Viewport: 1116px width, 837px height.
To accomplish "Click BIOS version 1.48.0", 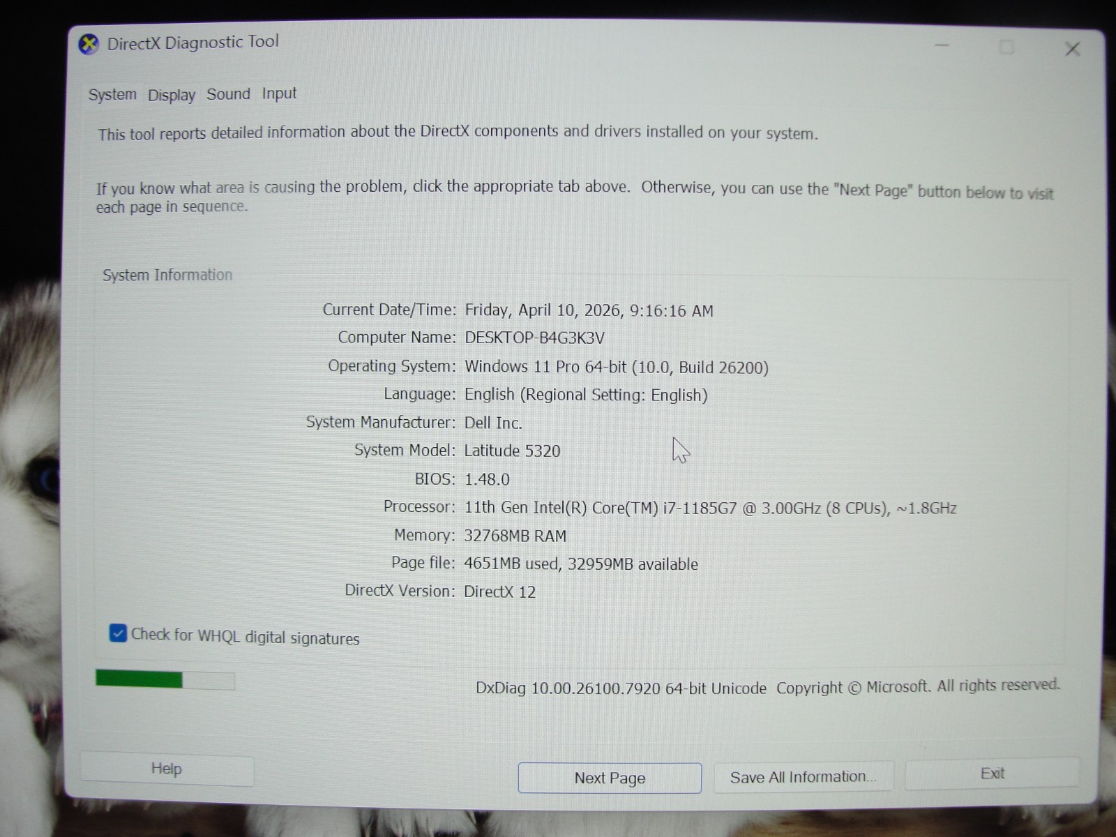I will [487, 479].
